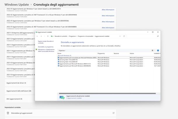Viewport: 178px width, 119px height.
Task: Click Windows Update breadcrumb in Settings window
Action: point(17,5)
